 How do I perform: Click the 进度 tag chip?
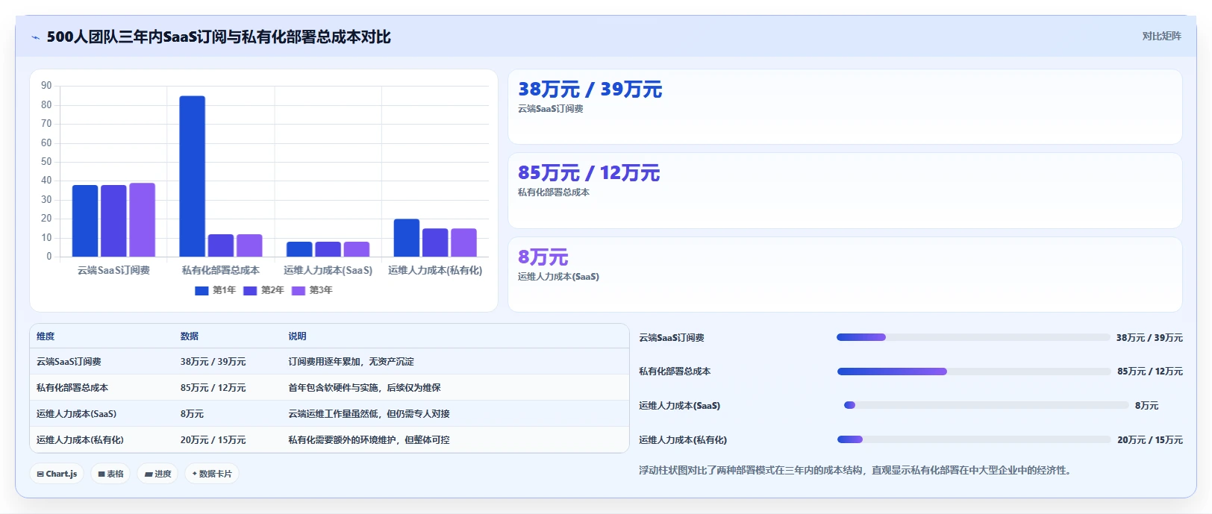157,474
